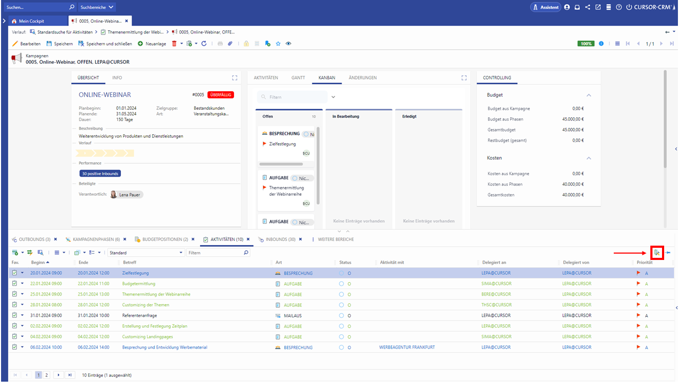Click the share icon in header
This screenshot has width=679, height=382.
point(588,7)
